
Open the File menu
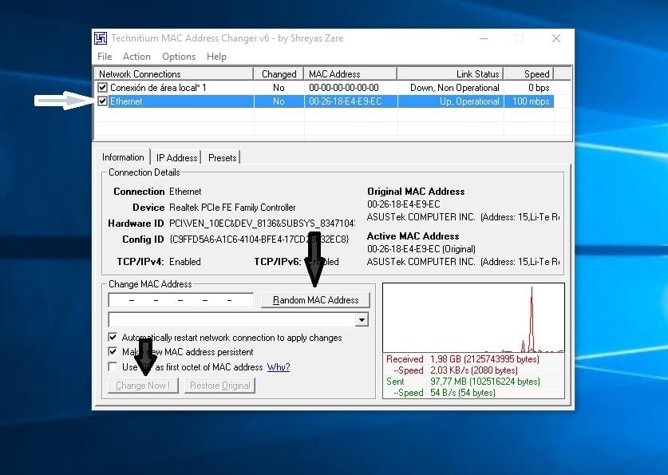tap(105, 57)
